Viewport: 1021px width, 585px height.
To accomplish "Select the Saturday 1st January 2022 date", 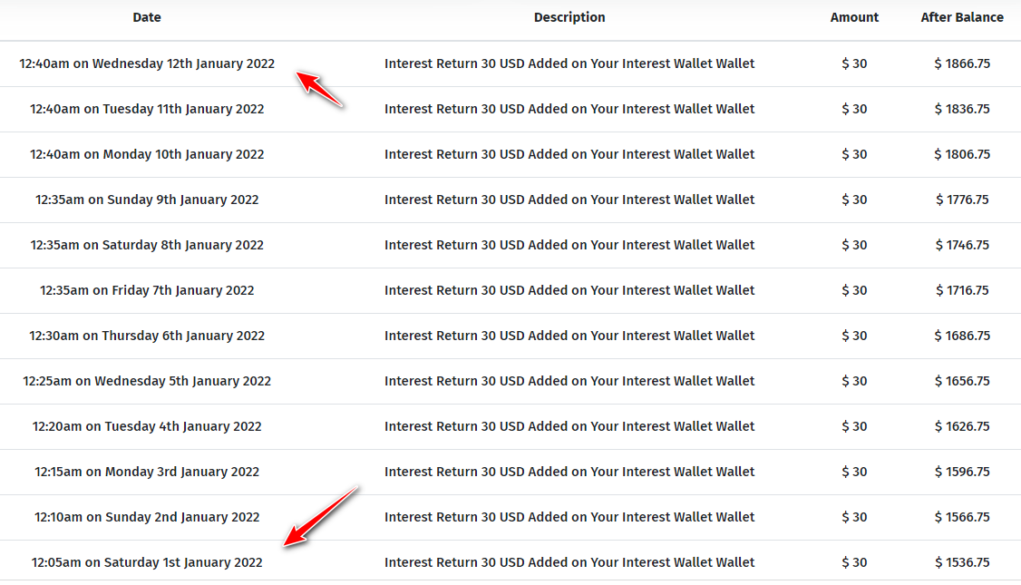I will 147,562.
